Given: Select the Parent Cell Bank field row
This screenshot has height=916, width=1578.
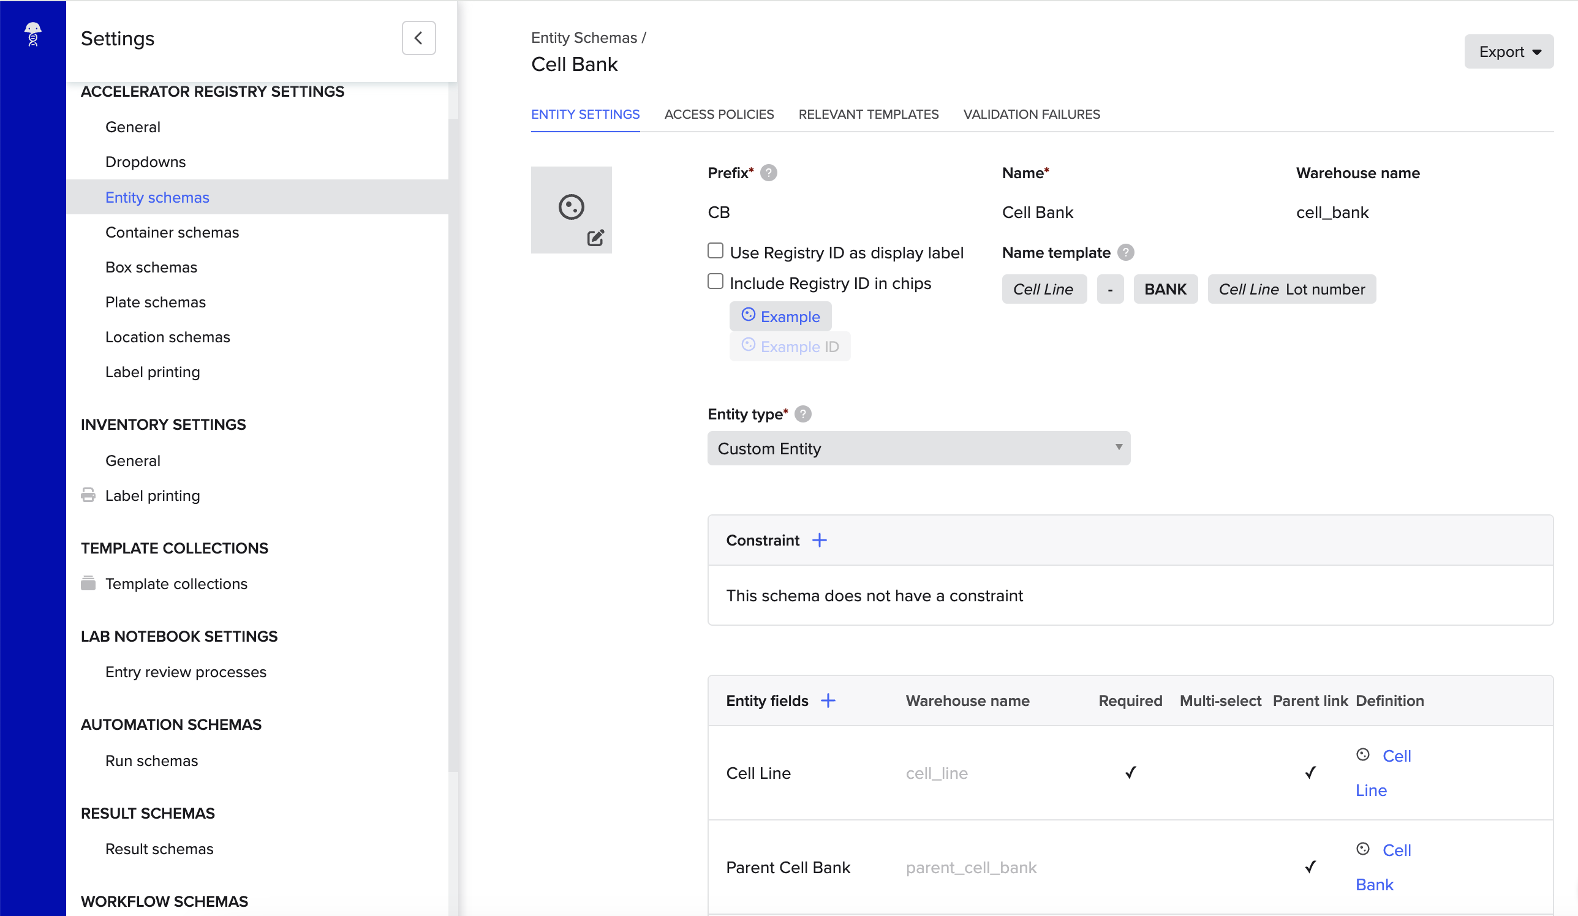Looking at the screenshot, I should click(x=1130, y=867).
